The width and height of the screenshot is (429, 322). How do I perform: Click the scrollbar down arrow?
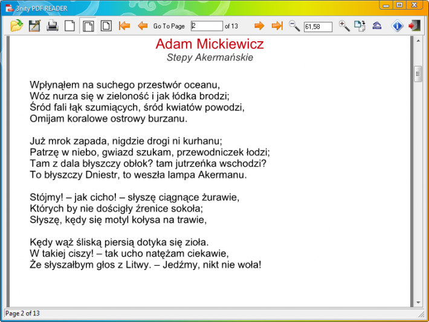418,303
